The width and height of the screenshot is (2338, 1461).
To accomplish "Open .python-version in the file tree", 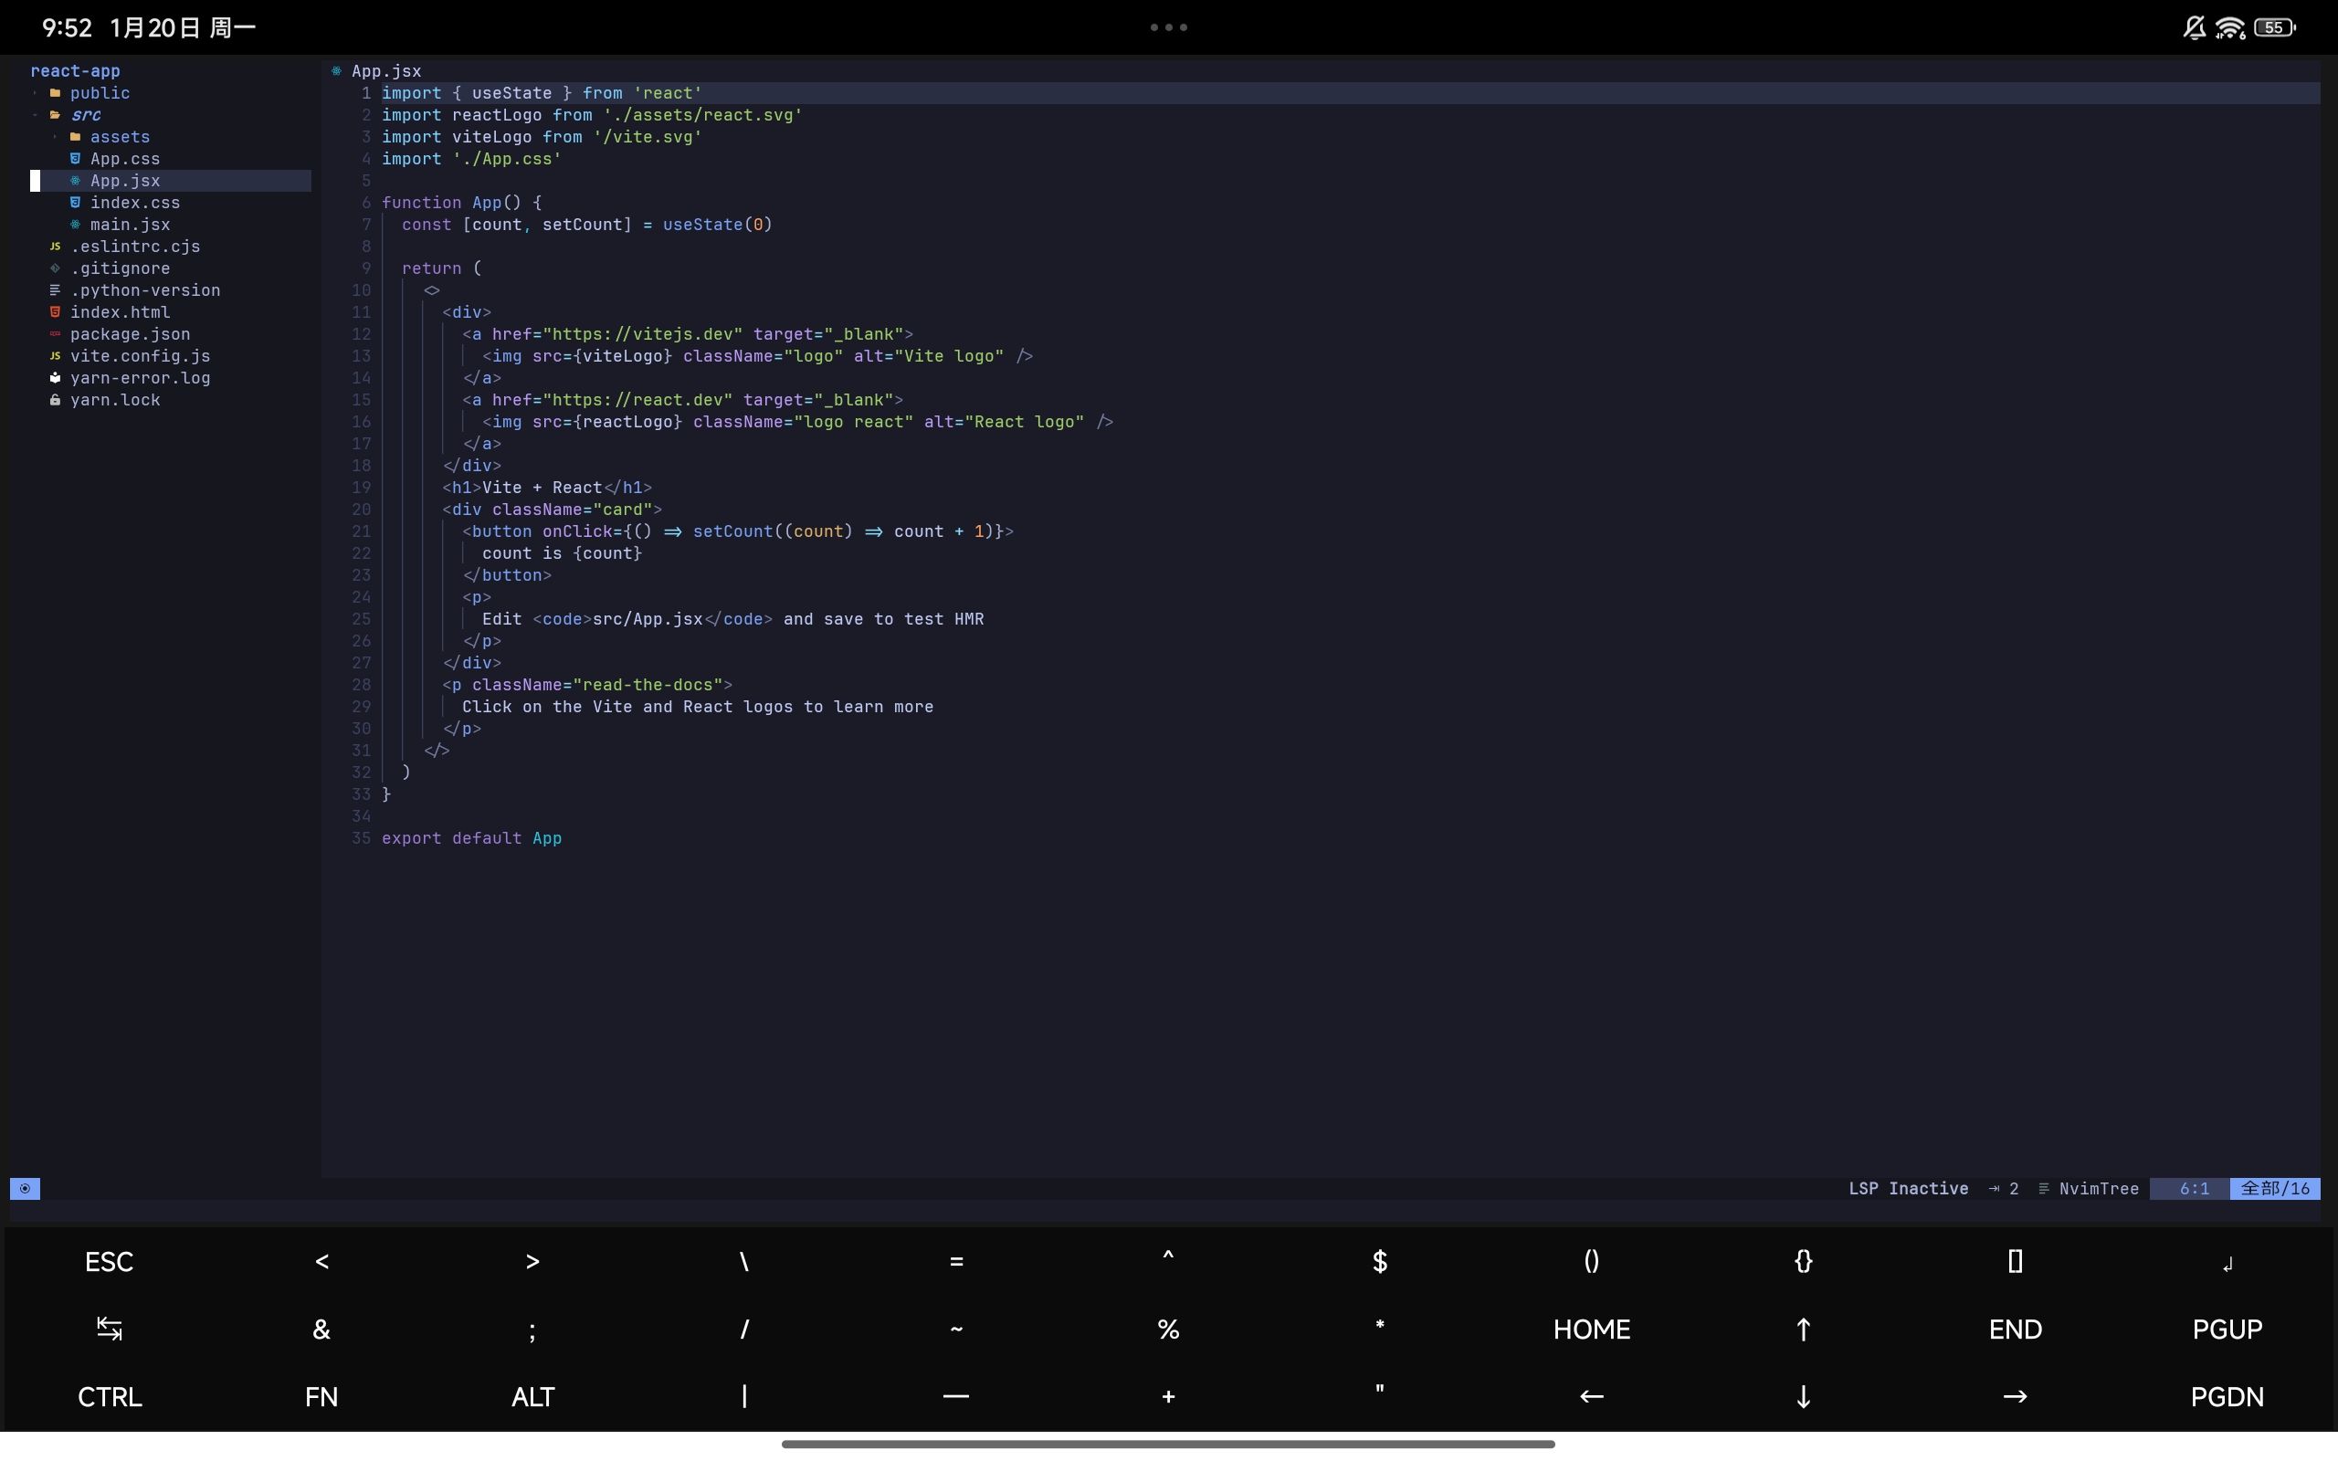I will tap(145, 289).
